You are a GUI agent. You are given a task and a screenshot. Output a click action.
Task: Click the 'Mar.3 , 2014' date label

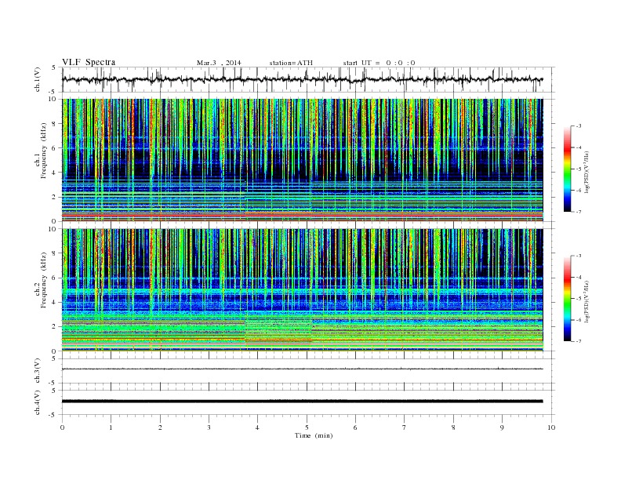(x=219, y=63)
